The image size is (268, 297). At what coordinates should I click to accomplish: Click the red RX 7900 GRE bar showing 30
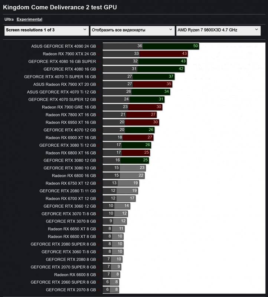(146, 107)
